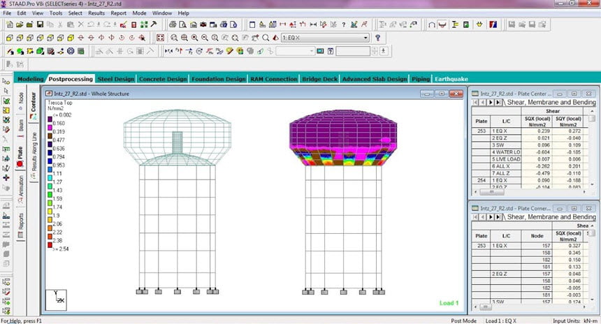
Task: Click Zoom Out magnifier icon
Action: (205, 38)
